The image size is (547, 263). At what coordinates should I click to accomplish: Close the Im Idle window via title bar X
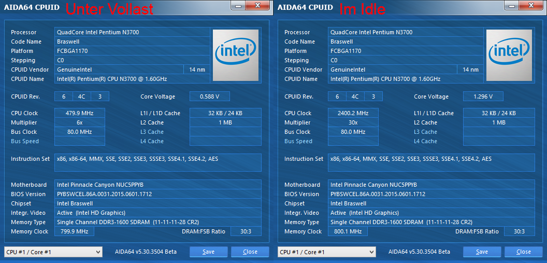pos(531,5)
